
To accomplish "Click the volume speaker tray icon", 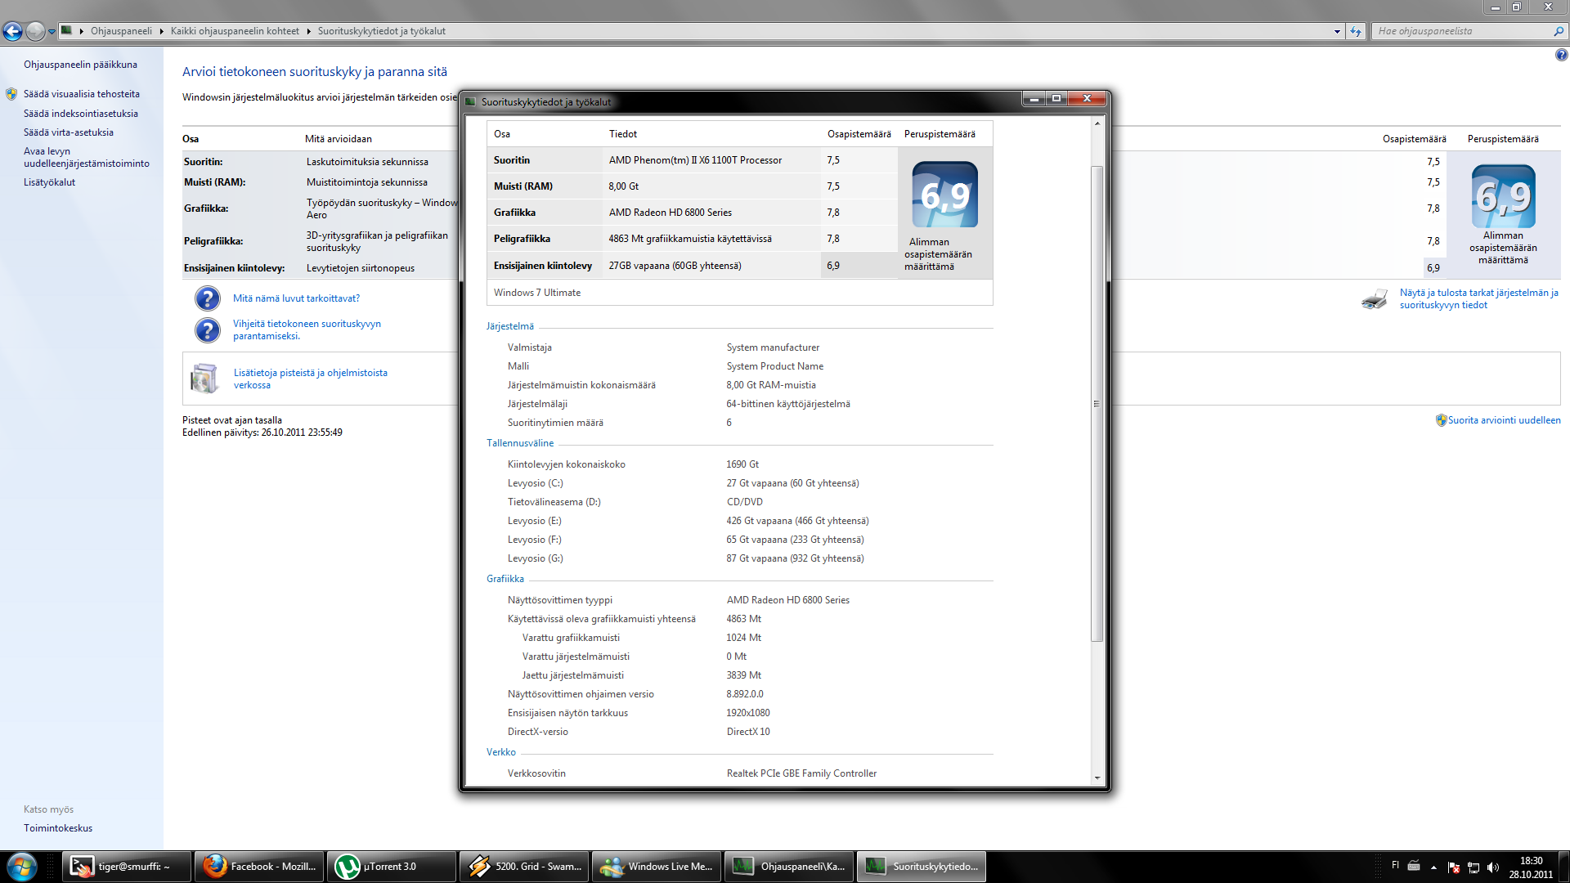I will click(x=1493, y=867).
